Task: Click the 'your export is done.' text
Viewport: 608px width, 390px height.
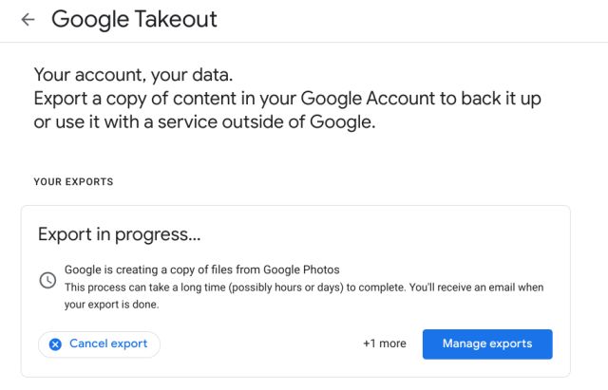Action: pyautogui.click(x=112, y=305)
